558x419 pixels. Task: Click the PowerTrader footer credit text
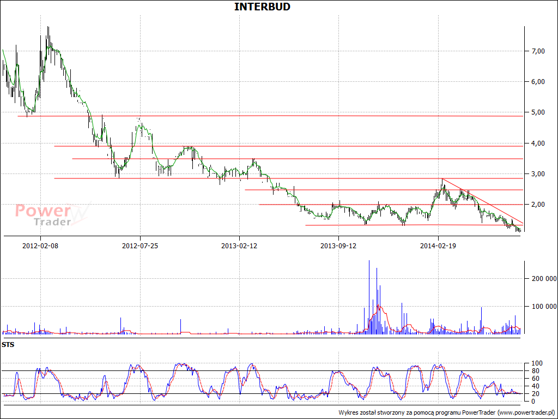pos(447,412)
